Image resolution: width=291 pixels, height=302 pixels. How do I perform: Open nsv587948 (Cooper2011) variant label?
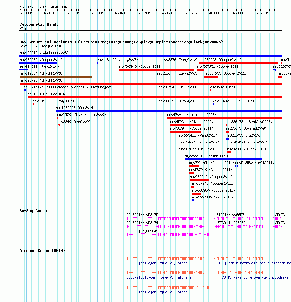212,183
